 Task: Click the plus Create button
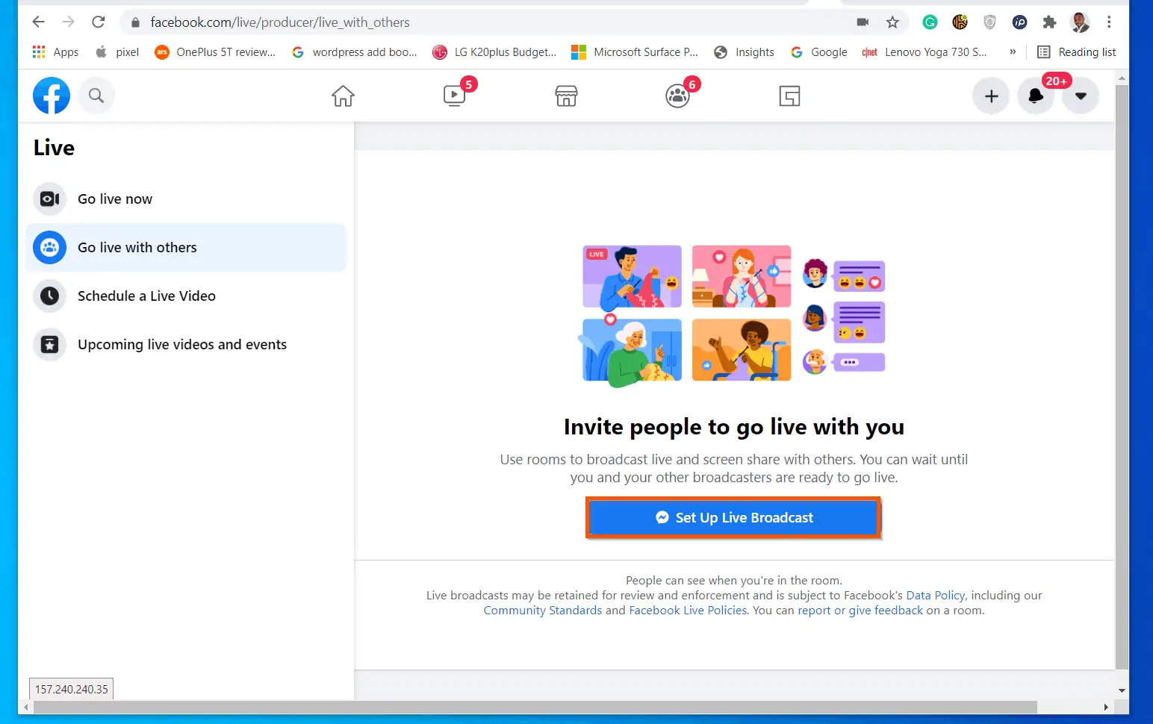pyautogui.click(x=991, y=96)
